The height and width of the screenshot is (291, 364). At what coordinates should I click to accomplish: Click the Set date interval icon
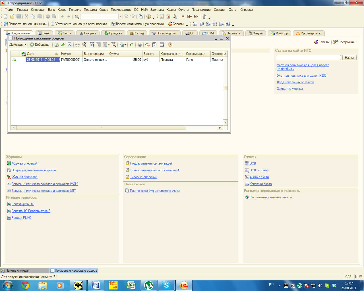pos(77,45)
